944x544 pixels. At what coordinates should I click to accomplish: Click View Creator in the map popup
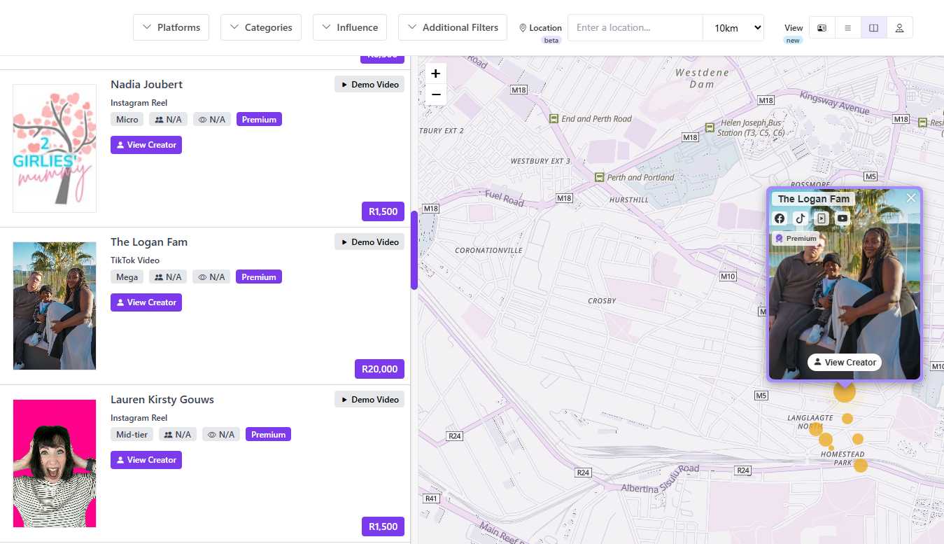pos(845,362)
